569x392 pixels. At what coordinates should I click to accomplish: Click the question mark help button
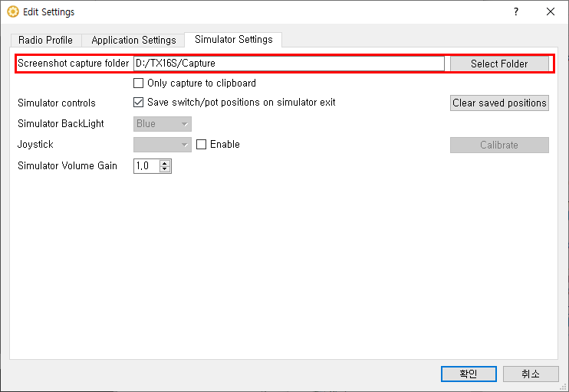515,12
